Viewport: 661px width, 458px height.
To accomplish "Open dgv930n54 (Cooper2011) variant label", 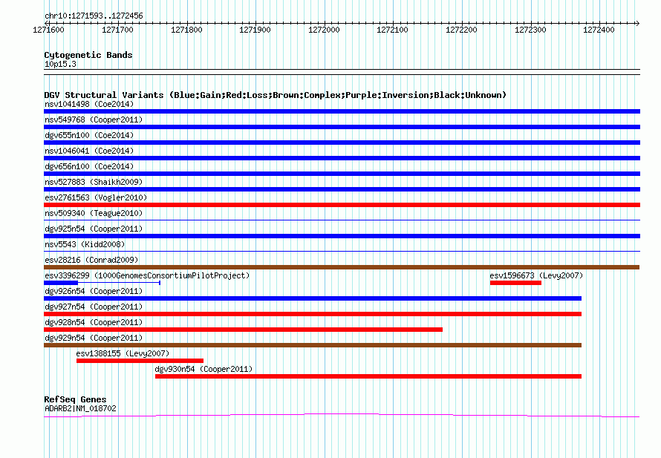I will pyautogui.click(x=203, y=369).
